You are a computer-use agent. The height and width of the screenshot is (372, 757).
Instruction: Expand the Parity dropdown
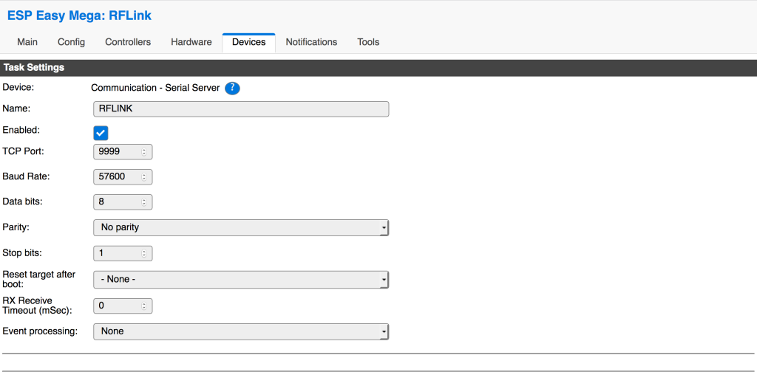[241, 227]
